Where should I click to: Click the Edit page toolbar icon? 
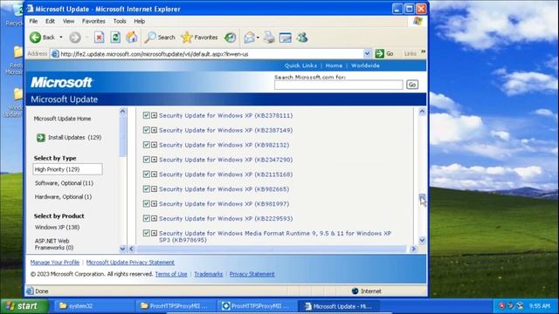[x=286, y=38]
